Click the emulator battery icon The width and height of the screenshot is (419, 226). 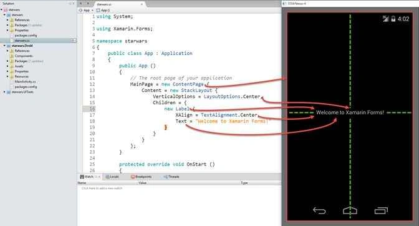[393, 19]
